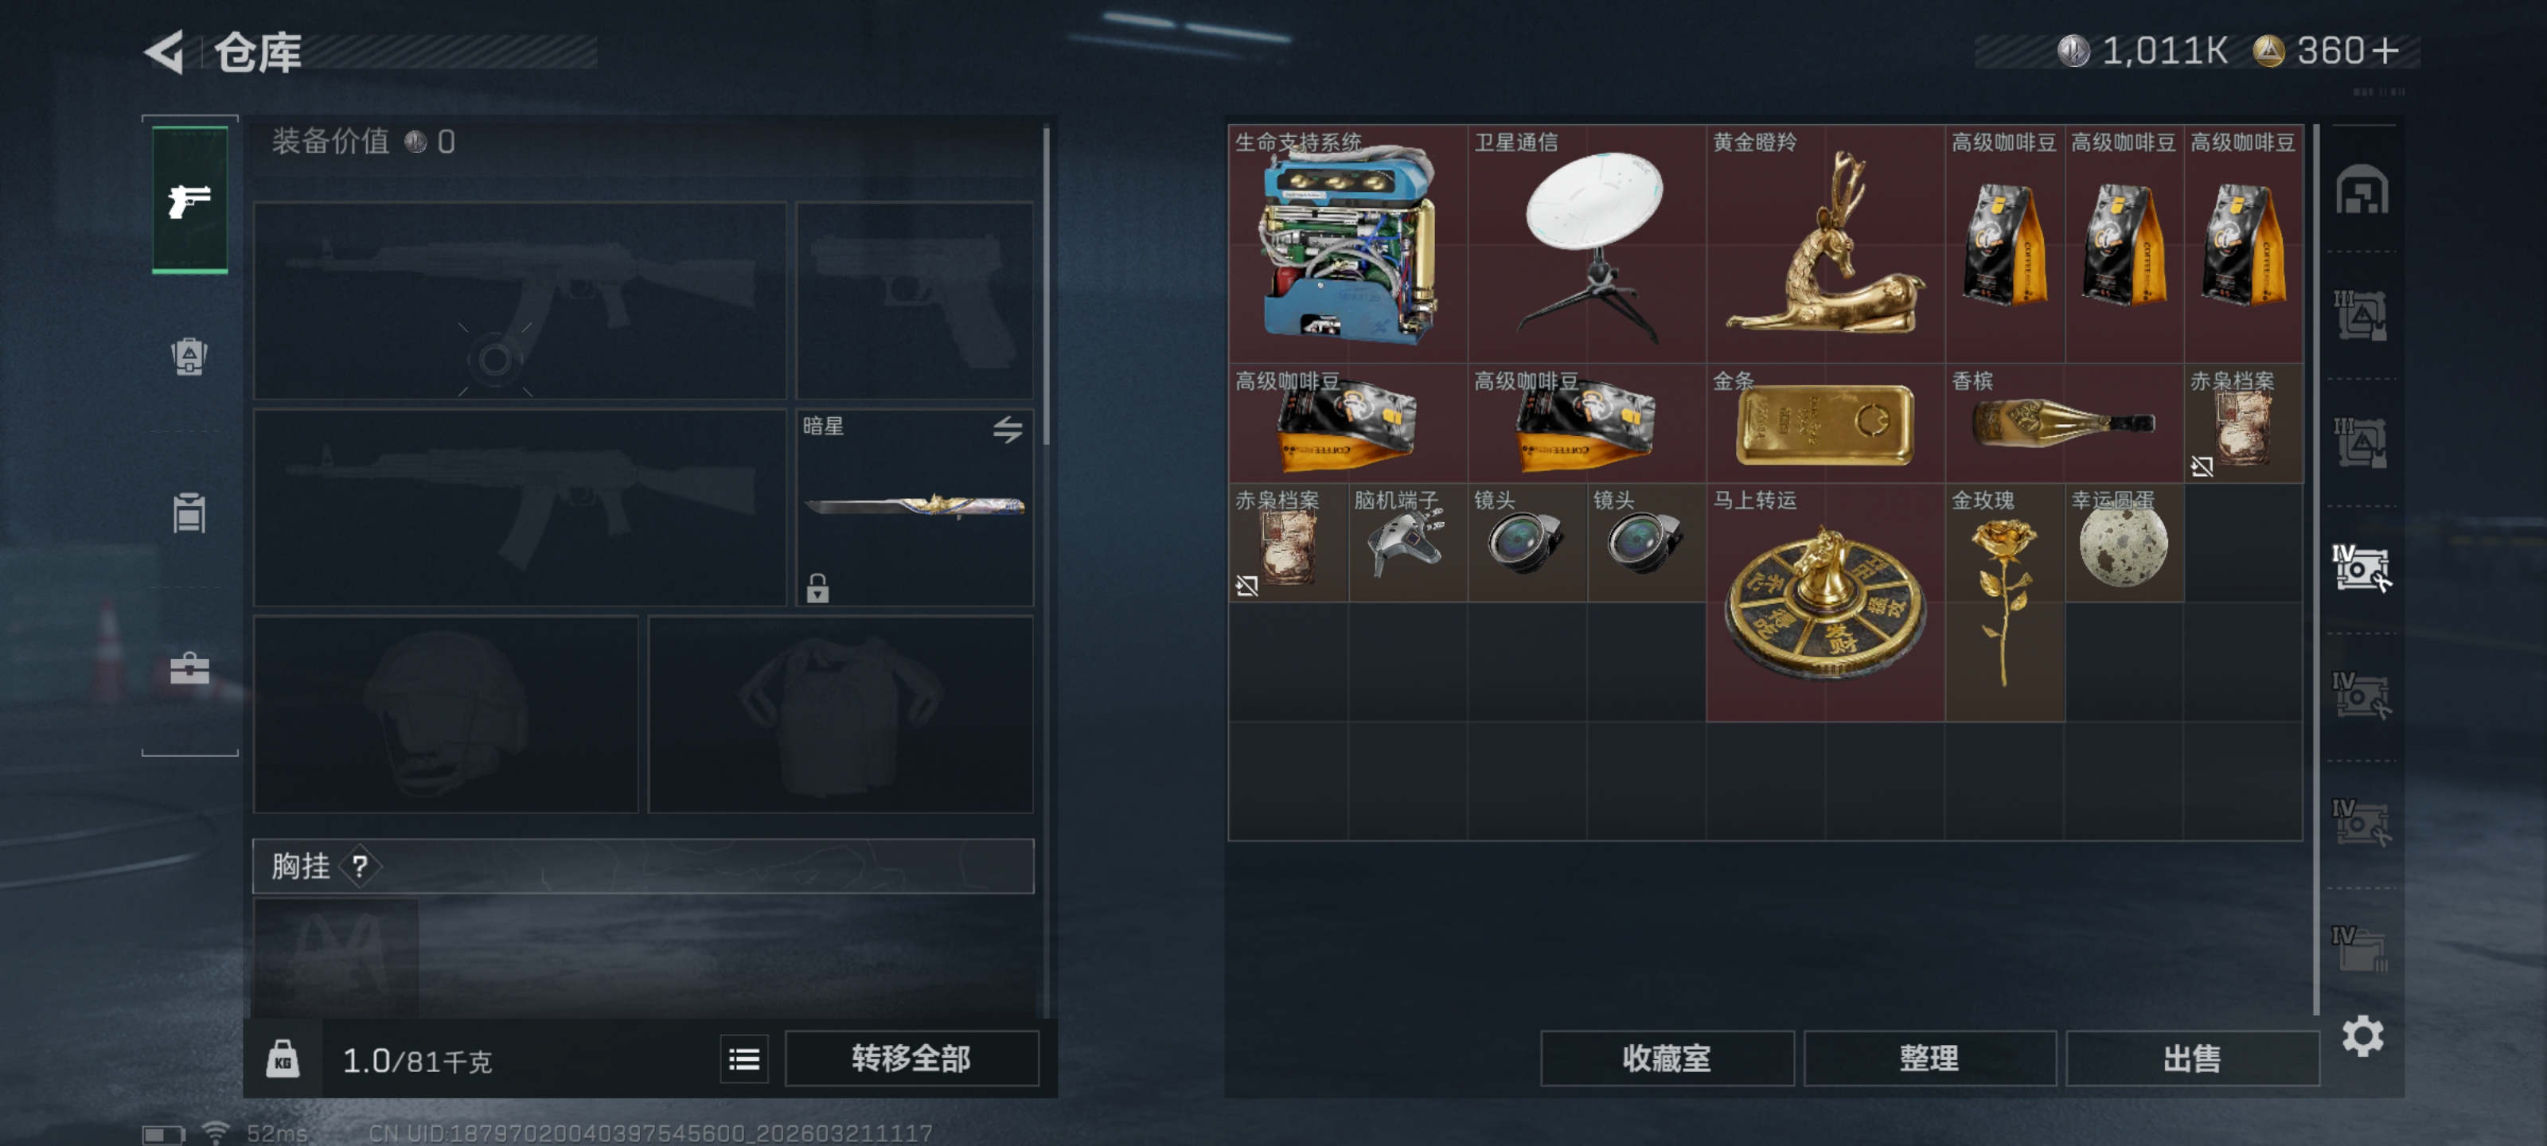The height and width of the screenshot is (1146, 2547).
Task: Open the settings gear icon
Action: (2362, 1036)
